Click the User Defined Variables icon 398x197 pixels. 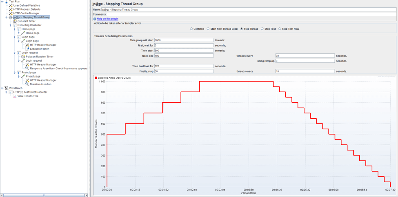tap(11, 5)
